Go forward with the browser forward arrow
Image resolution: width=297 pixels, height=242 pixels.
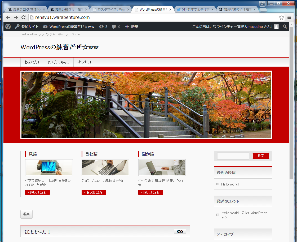point(16,18)
